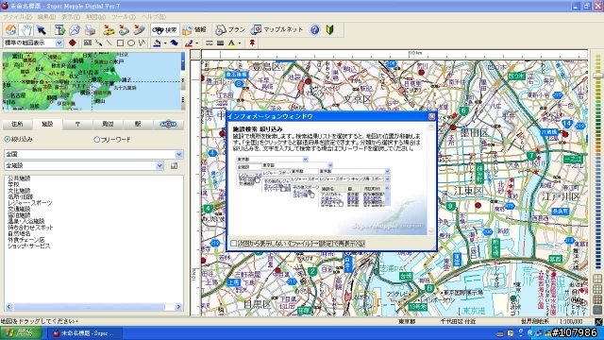604x340 pixels.
Task: Click the envelope mail icon in toolbar
Action: pyautogui.click(x=75, y=29)
